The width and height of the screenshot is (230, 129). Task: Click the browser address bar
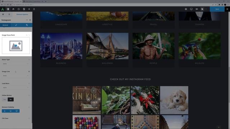point(111,5)
